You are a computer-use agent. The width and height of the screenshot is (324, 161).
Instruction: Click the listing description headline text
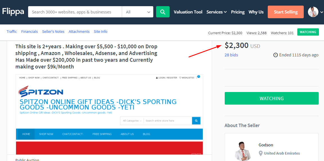pyautogui.click(x=86, y=56)
